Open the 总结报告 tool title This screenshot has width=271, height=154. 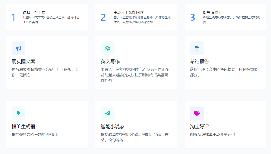pos(199,62)
